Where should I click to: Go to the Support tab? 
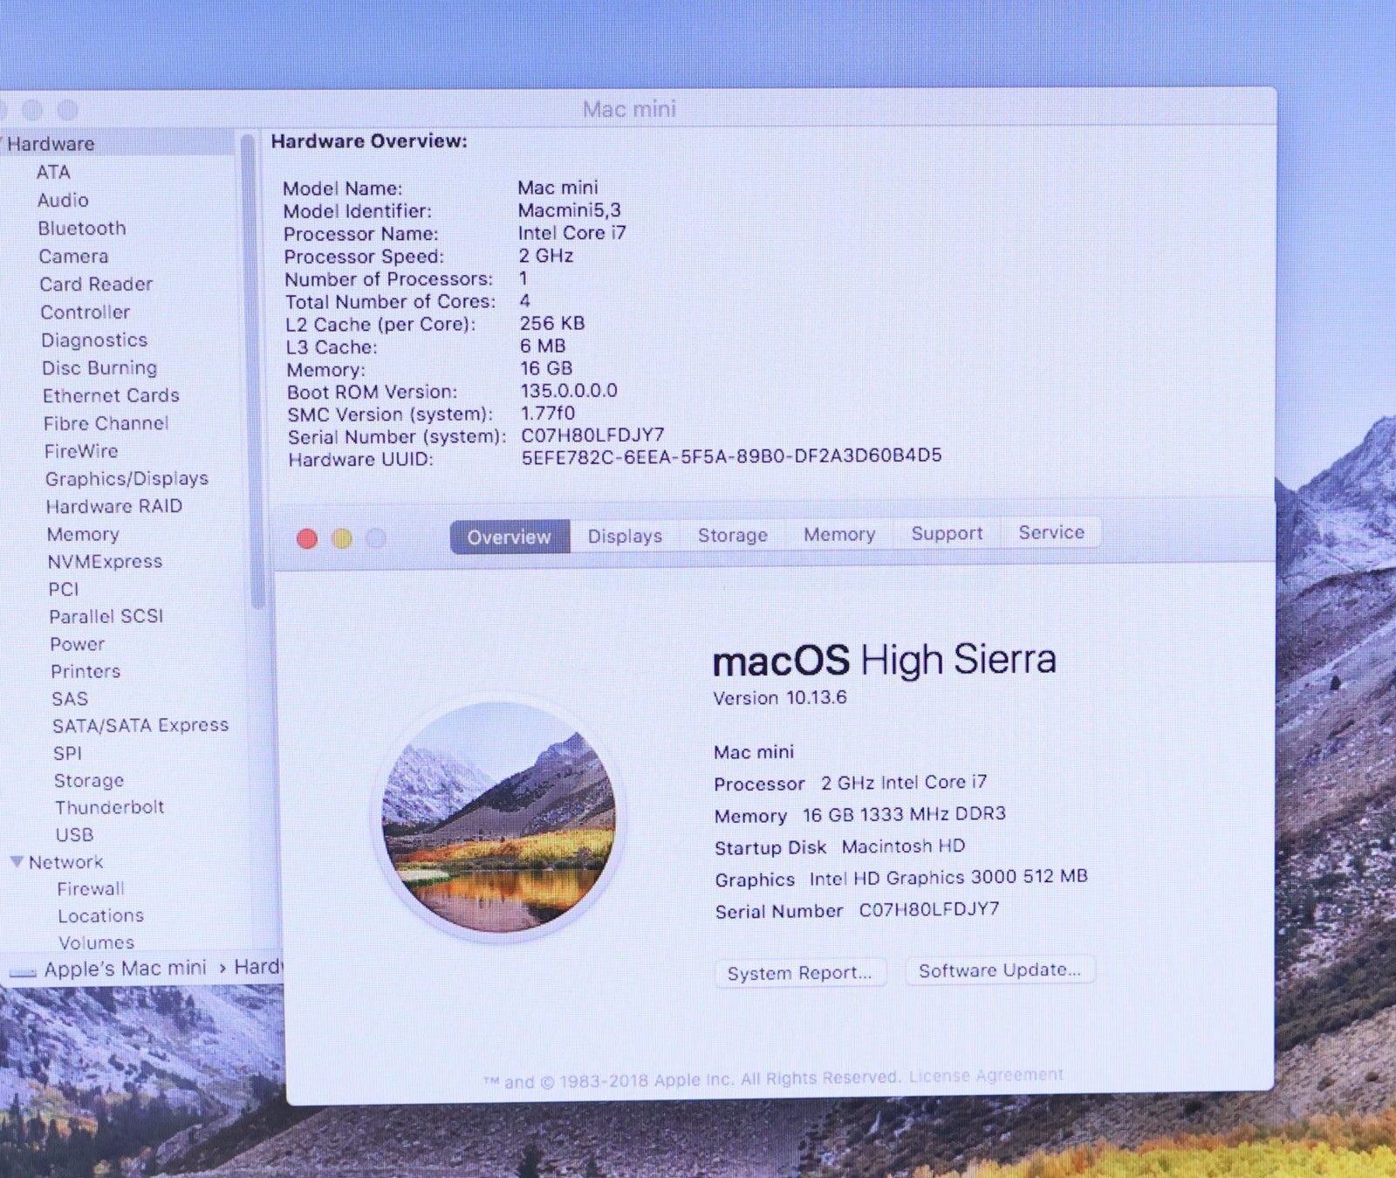click(x=947, y=533)
